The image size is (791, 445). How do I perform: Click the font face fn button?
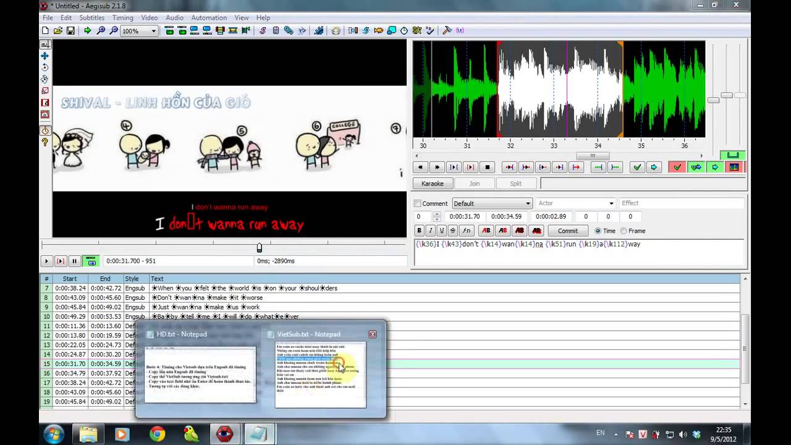(x=467, y=231)
